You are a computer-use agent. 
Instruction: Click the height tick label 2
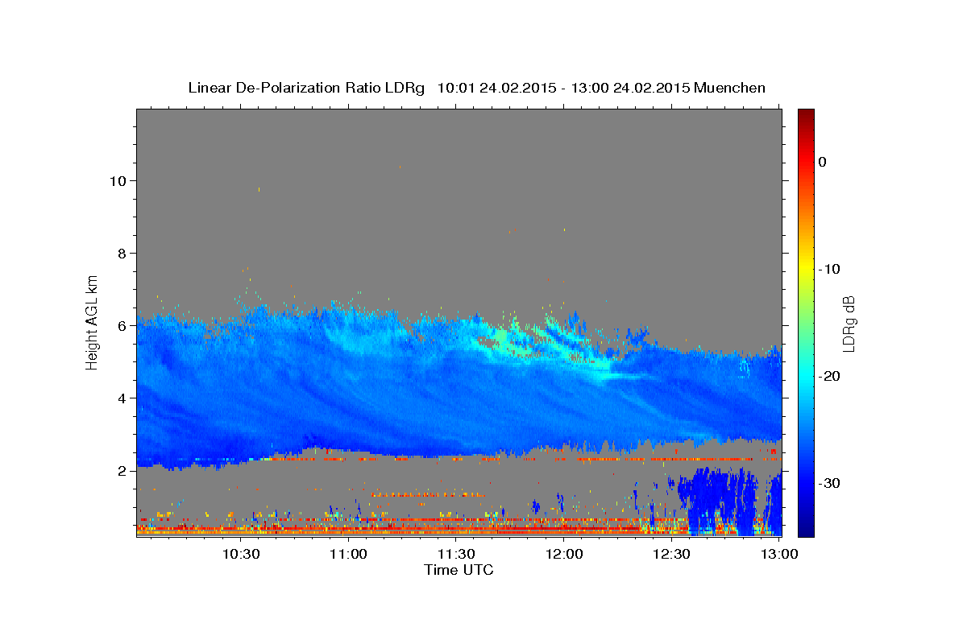[x=122, y=470]
